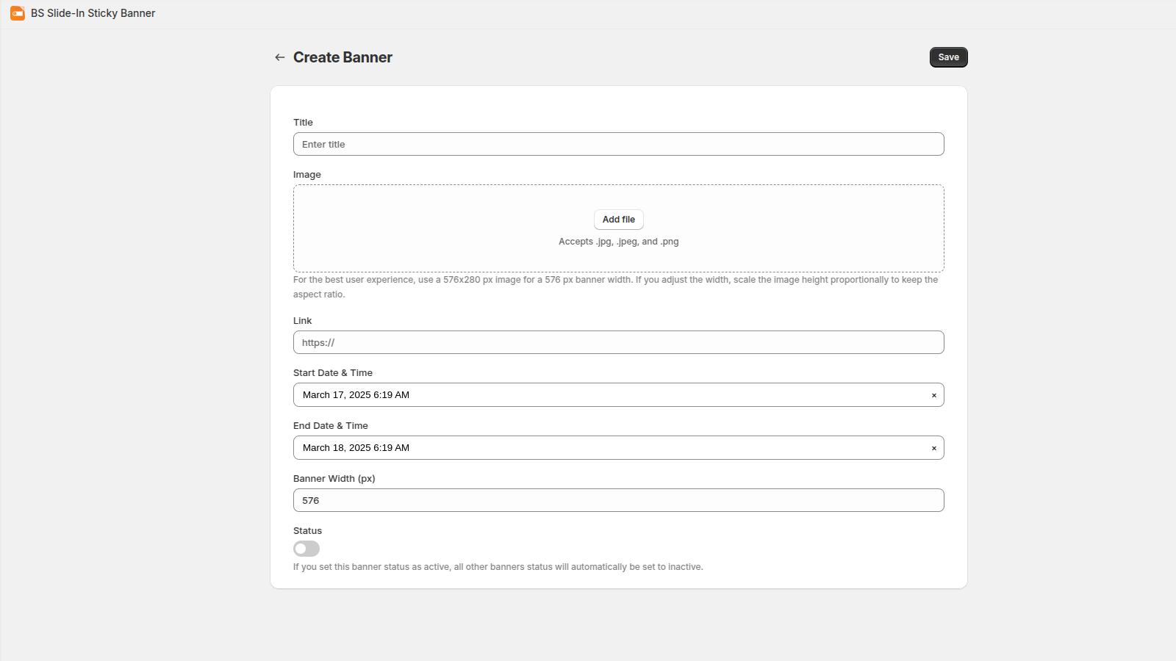
Task: Click BS Slide-In Sticky Banner in the header
Action: 91,12
